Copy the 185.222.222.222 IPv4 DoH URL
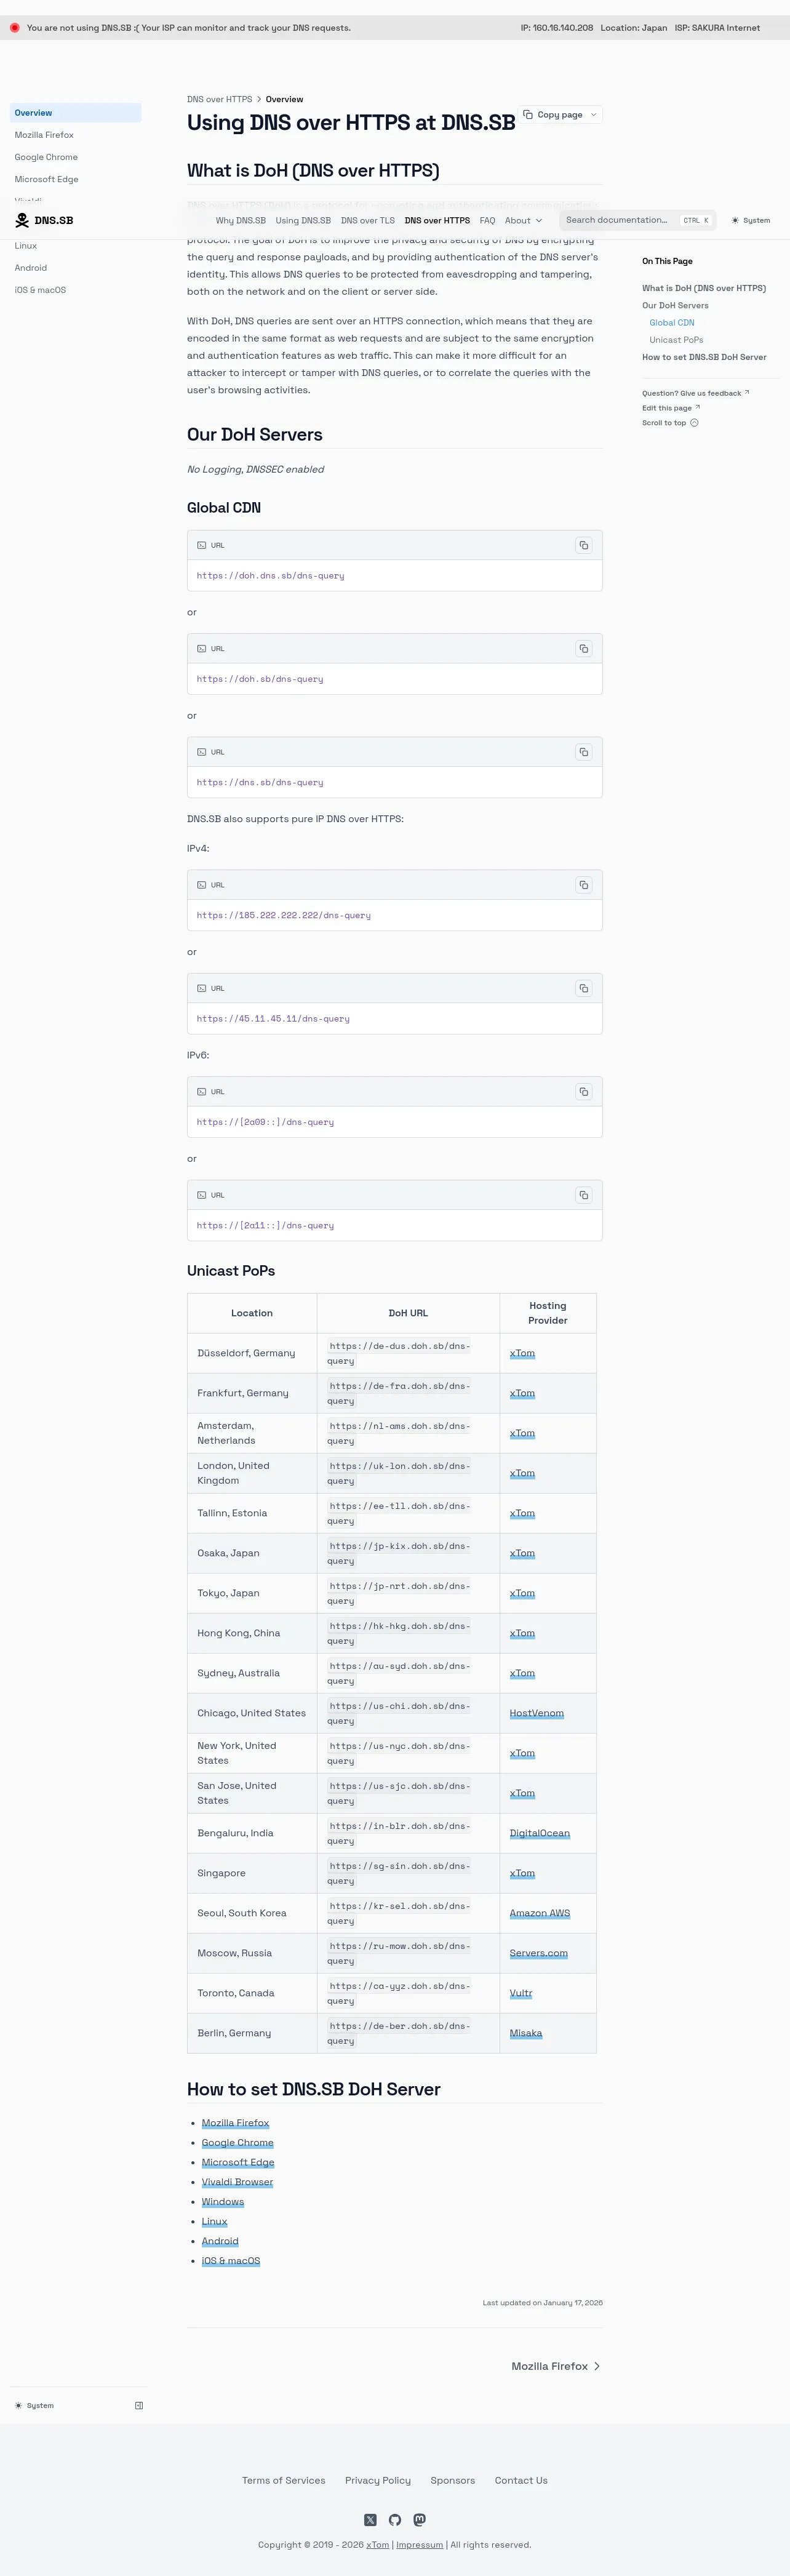 tap(583, 885)
